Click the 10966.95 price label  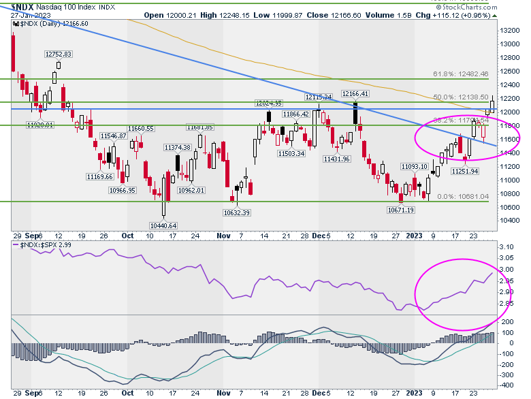[123, 191]
